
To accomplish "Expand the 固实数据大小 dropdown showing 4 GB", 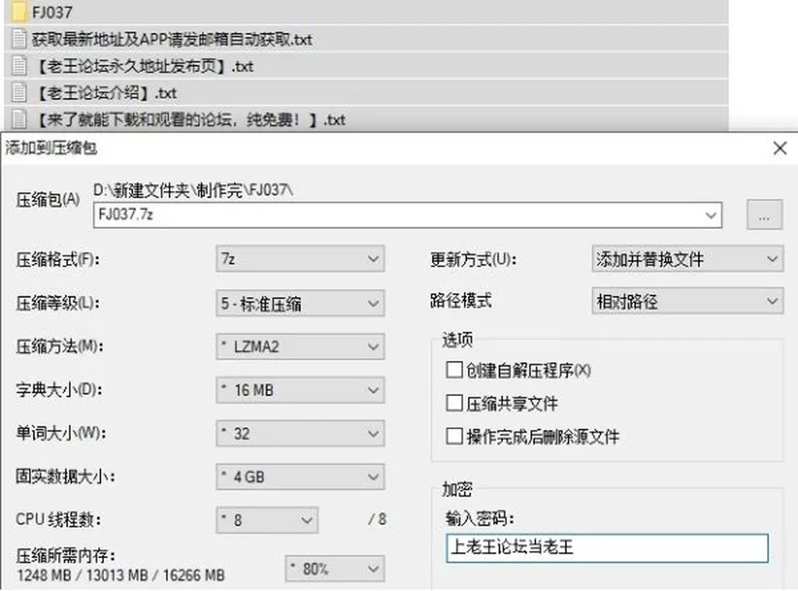I will coord(300,476).
